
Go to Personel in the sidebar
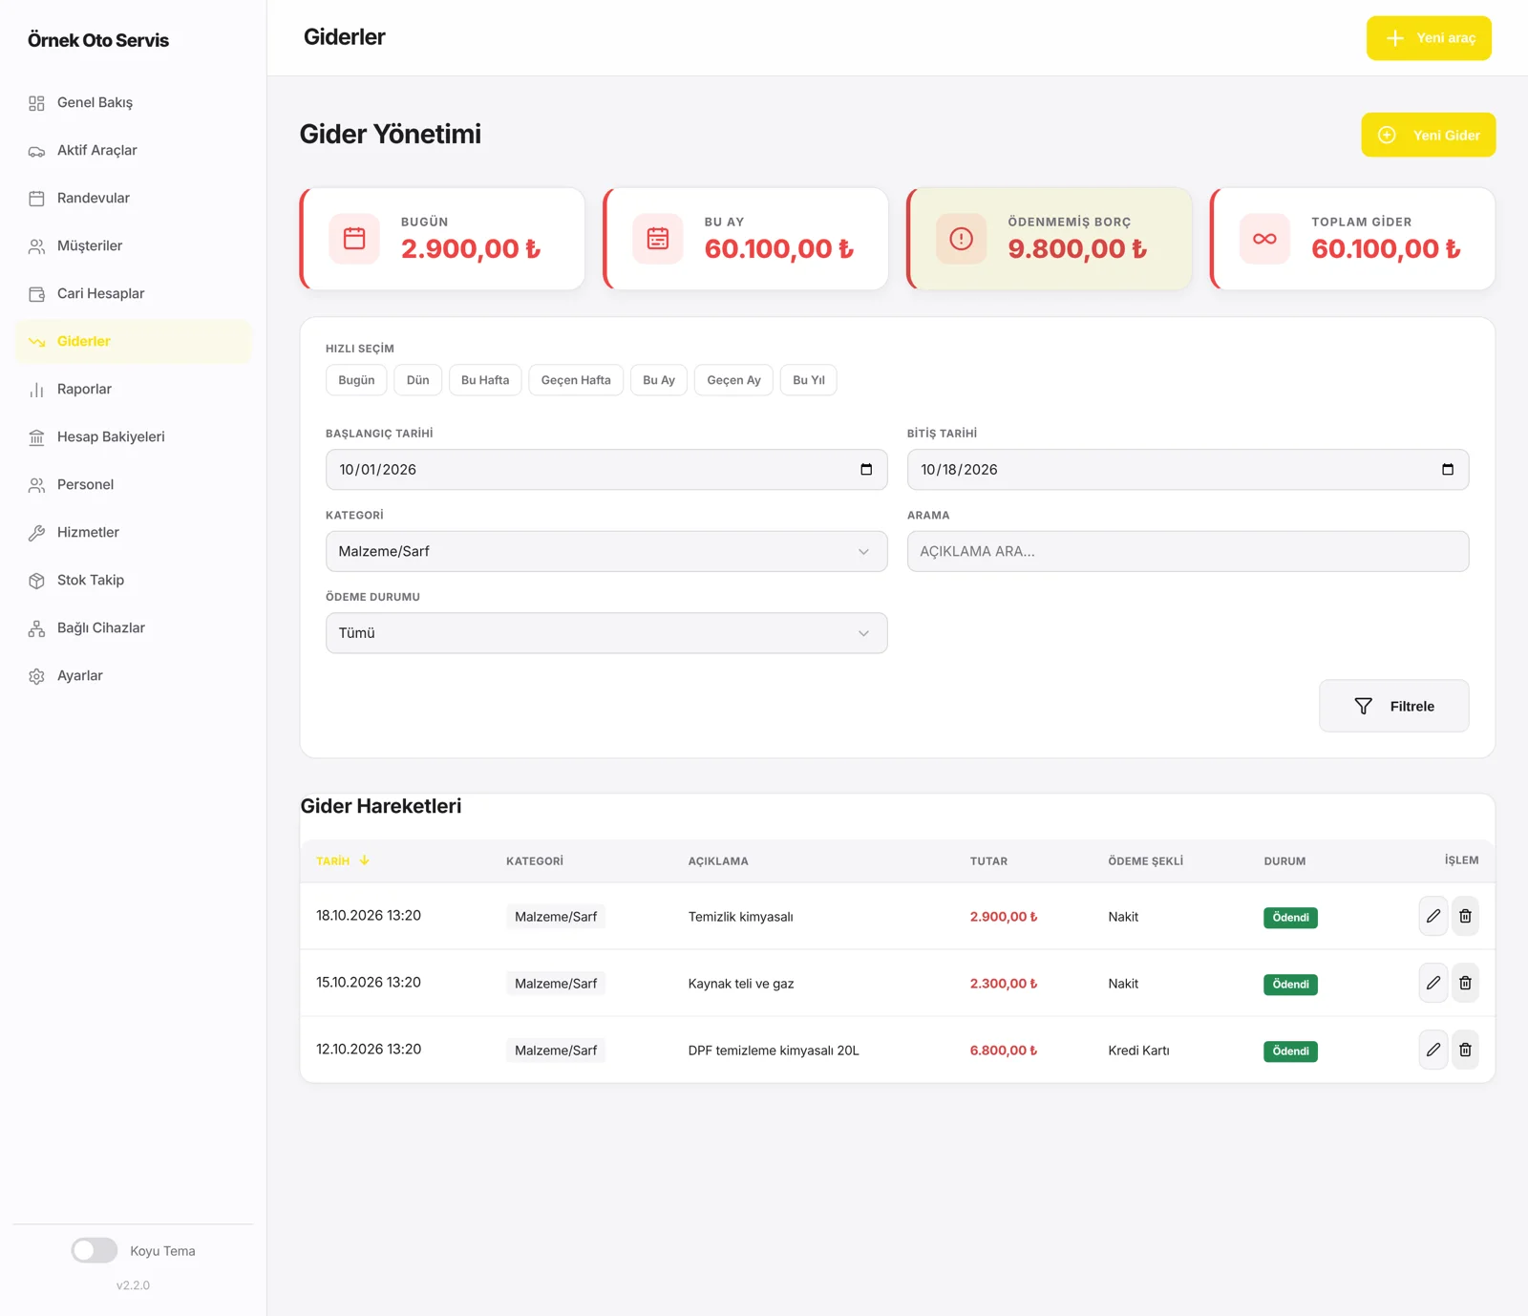point(133,484)
